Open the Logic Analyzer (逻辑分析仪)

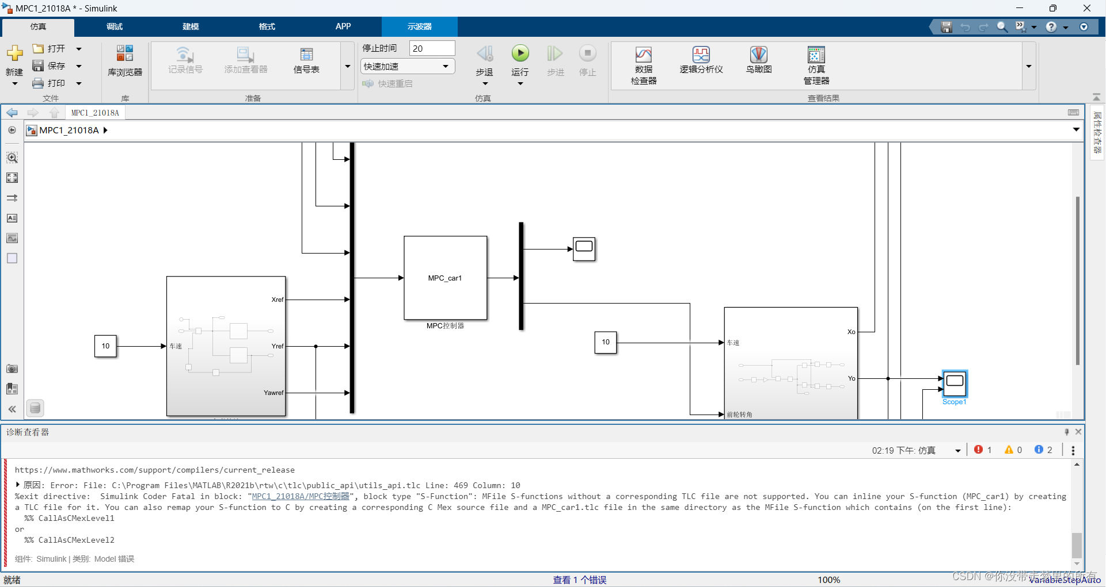pyautogui.click(x=701, y=55)
